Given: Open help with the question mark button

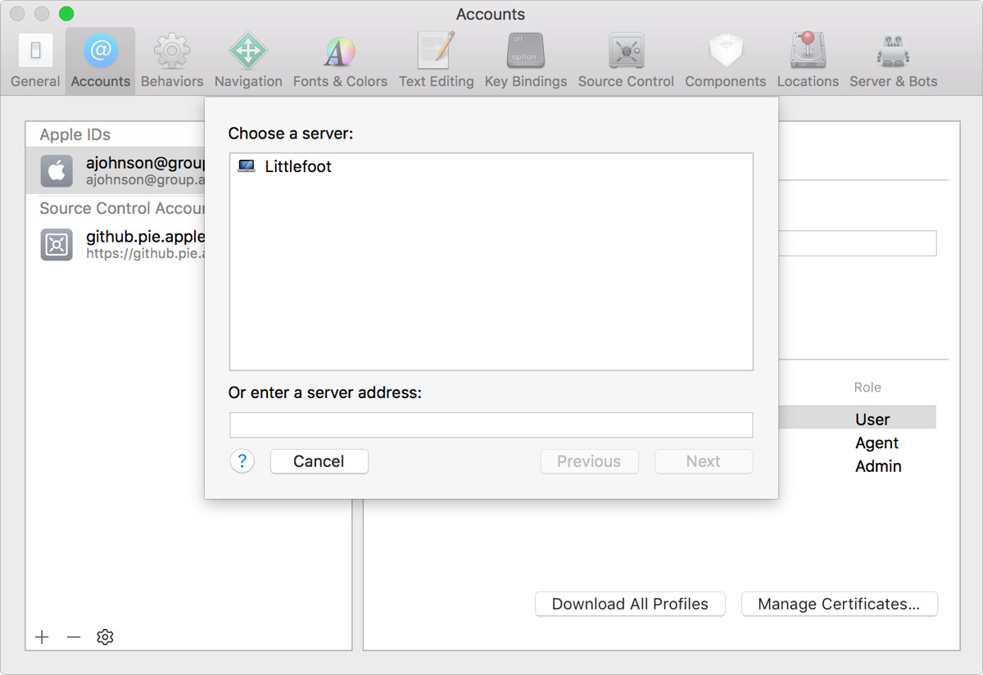Looking at the screenshot, I should [x=242, y=461].
